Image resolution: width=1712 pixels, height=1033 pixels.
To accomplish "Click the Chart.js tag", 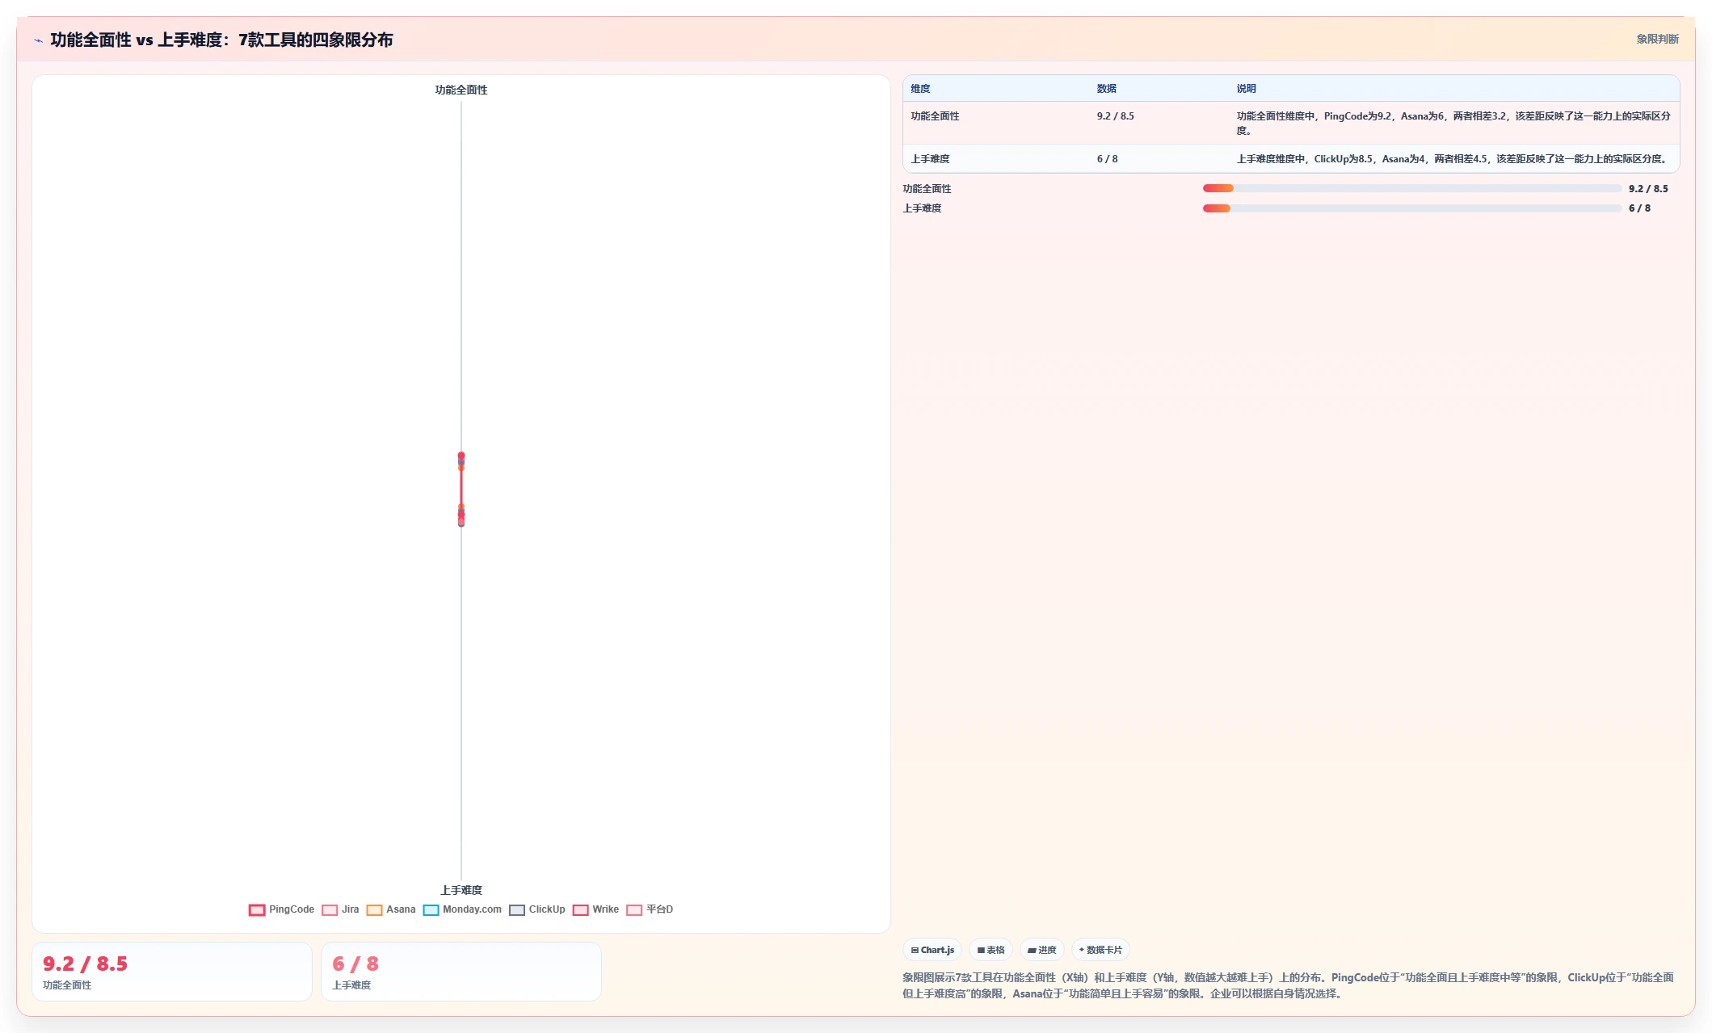I will (x=932, y=950).
